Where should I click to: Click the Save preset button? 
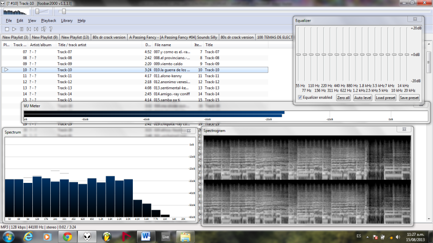coord(409,98)
